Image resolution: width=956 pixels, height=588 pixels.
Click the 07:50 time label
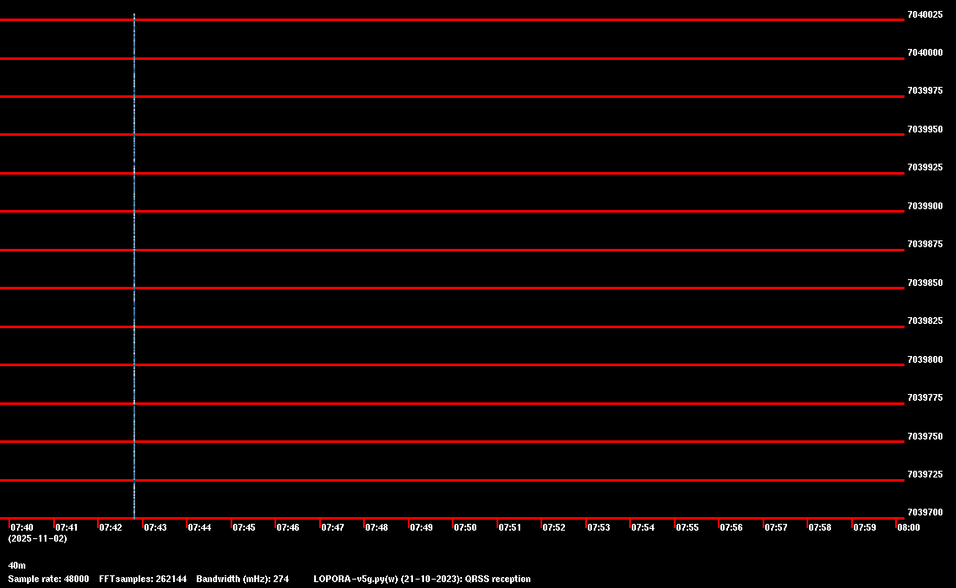465,527
